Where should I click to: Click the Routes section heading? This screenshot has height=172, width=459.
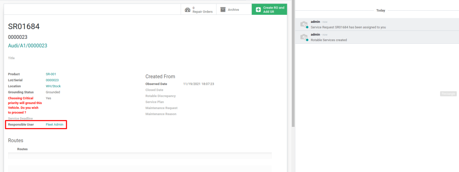click(16, 141)
